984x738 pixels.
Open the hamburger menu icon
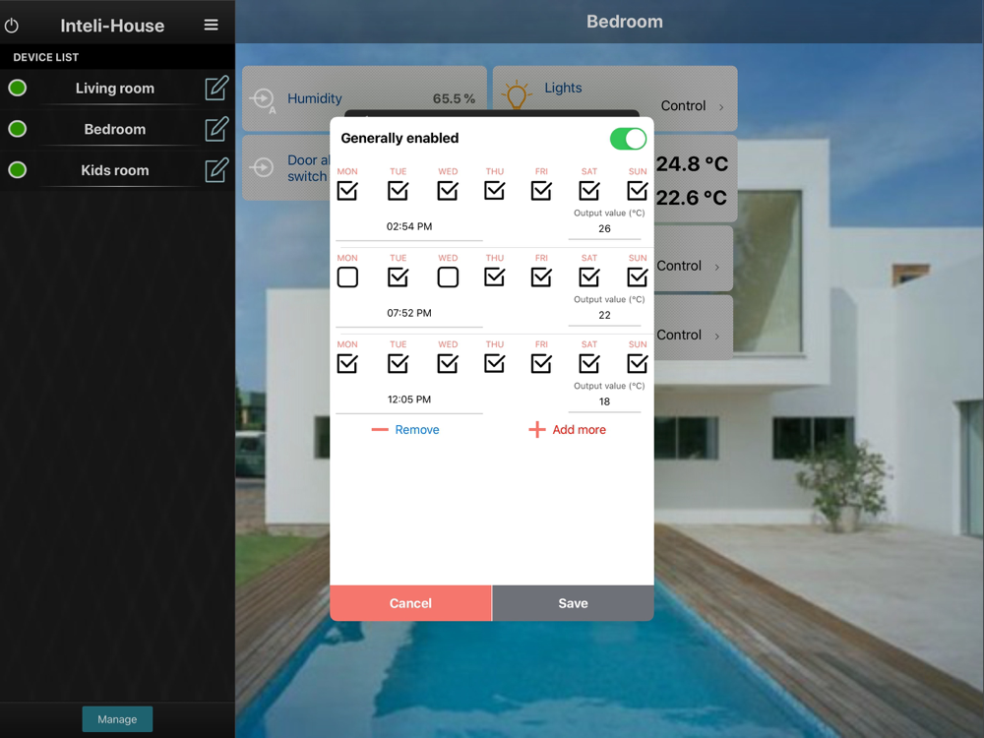click(211, 25)
